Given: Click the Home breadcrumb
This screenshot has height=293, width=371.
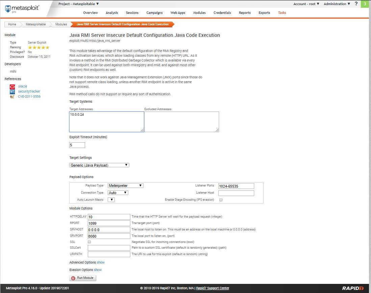Looking at the screenshot, I should coord(12,24).
